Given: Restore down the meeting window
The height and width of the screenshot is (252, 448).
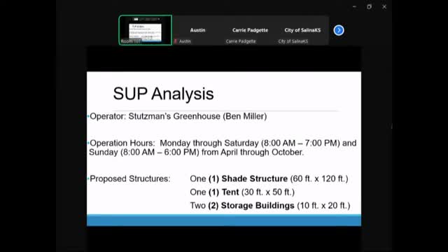Looking at the screenshot, I should coord(369,6).
